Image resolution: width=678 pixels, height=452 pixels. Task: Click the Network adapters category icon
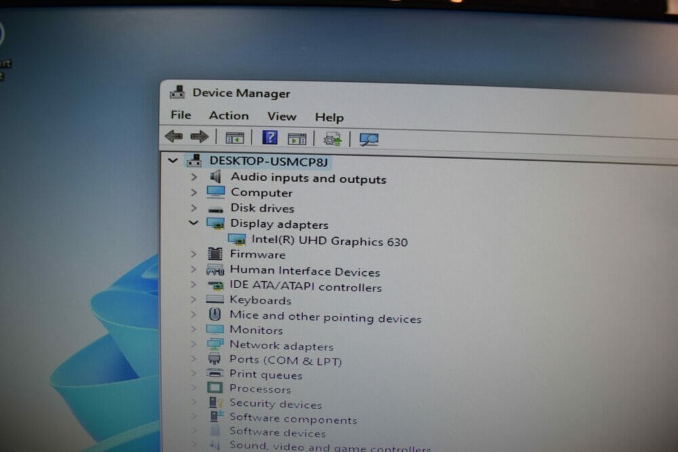pyautogui.click(x=215, y=344)
